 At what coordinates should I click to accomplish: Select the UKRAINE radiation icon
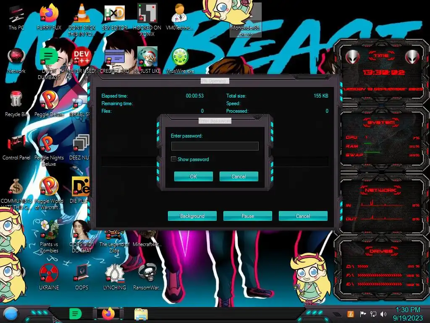(49, 277)
